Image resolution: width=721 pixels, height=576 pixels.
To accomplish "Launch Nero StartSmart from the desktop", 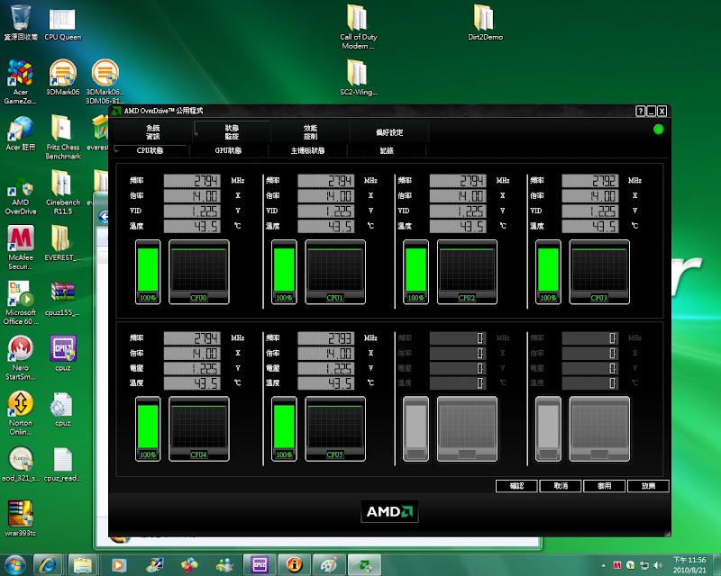I will point(20,357).
